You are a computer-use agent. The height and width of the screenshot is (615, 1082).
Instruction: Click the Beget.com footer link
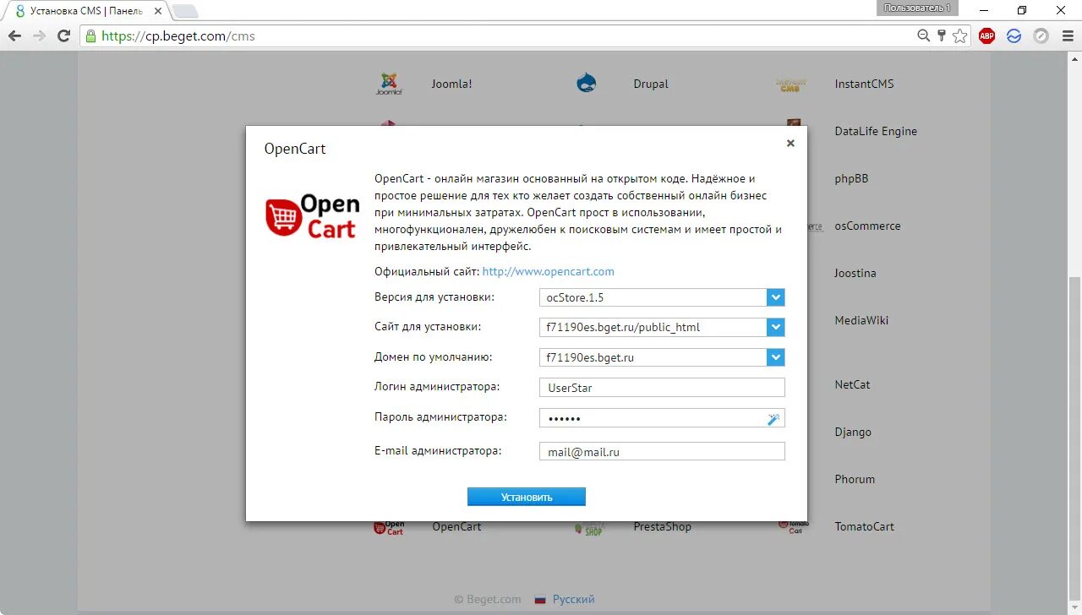[x=488, y=599]
